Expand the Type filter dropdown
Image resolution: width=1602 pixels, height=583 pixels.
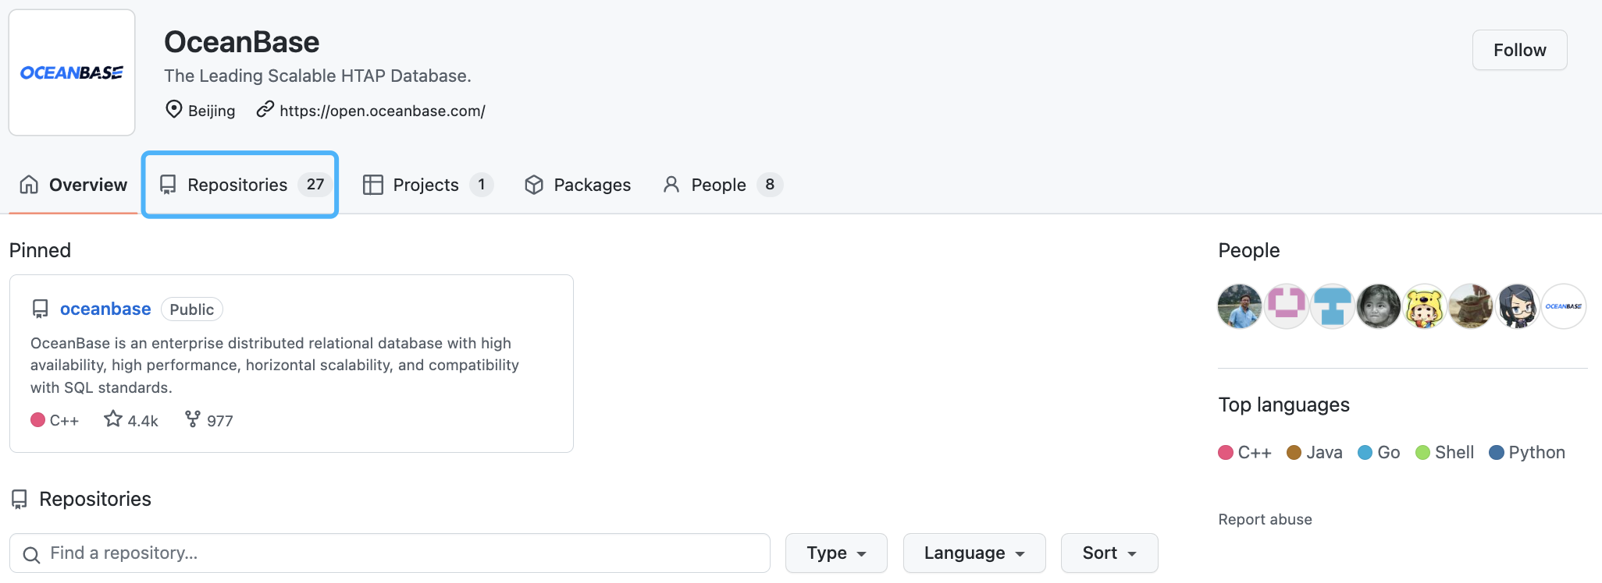click(836, 553)
